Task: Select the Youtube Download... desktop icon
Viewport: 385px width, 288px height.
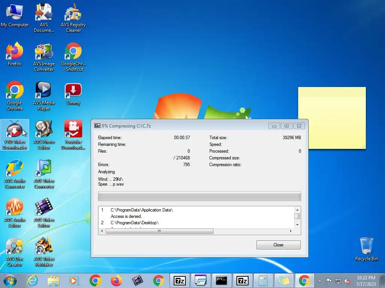Action: pyautogui.click(x=73, y=135)
